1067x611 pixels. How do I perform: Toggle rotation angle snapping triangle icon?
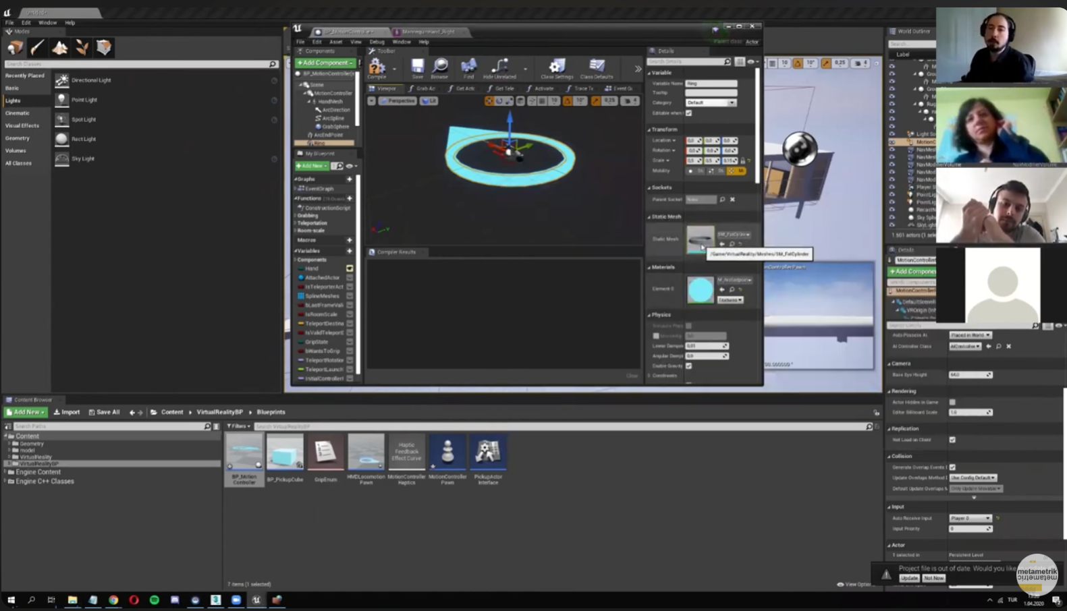568,100
